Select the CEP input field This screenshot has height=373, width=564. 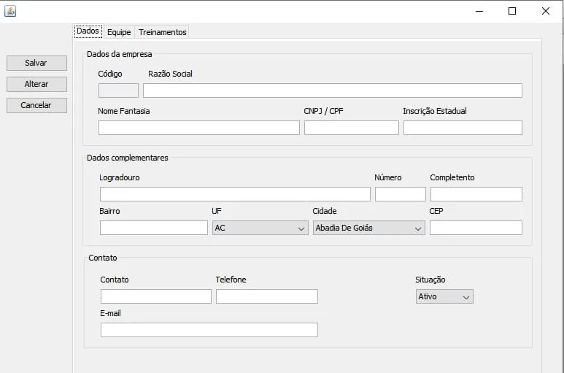click(476, 228)
